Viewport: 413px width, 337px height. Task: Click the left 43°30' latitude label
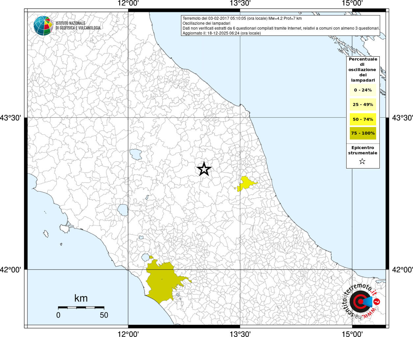tap(11, 118)
